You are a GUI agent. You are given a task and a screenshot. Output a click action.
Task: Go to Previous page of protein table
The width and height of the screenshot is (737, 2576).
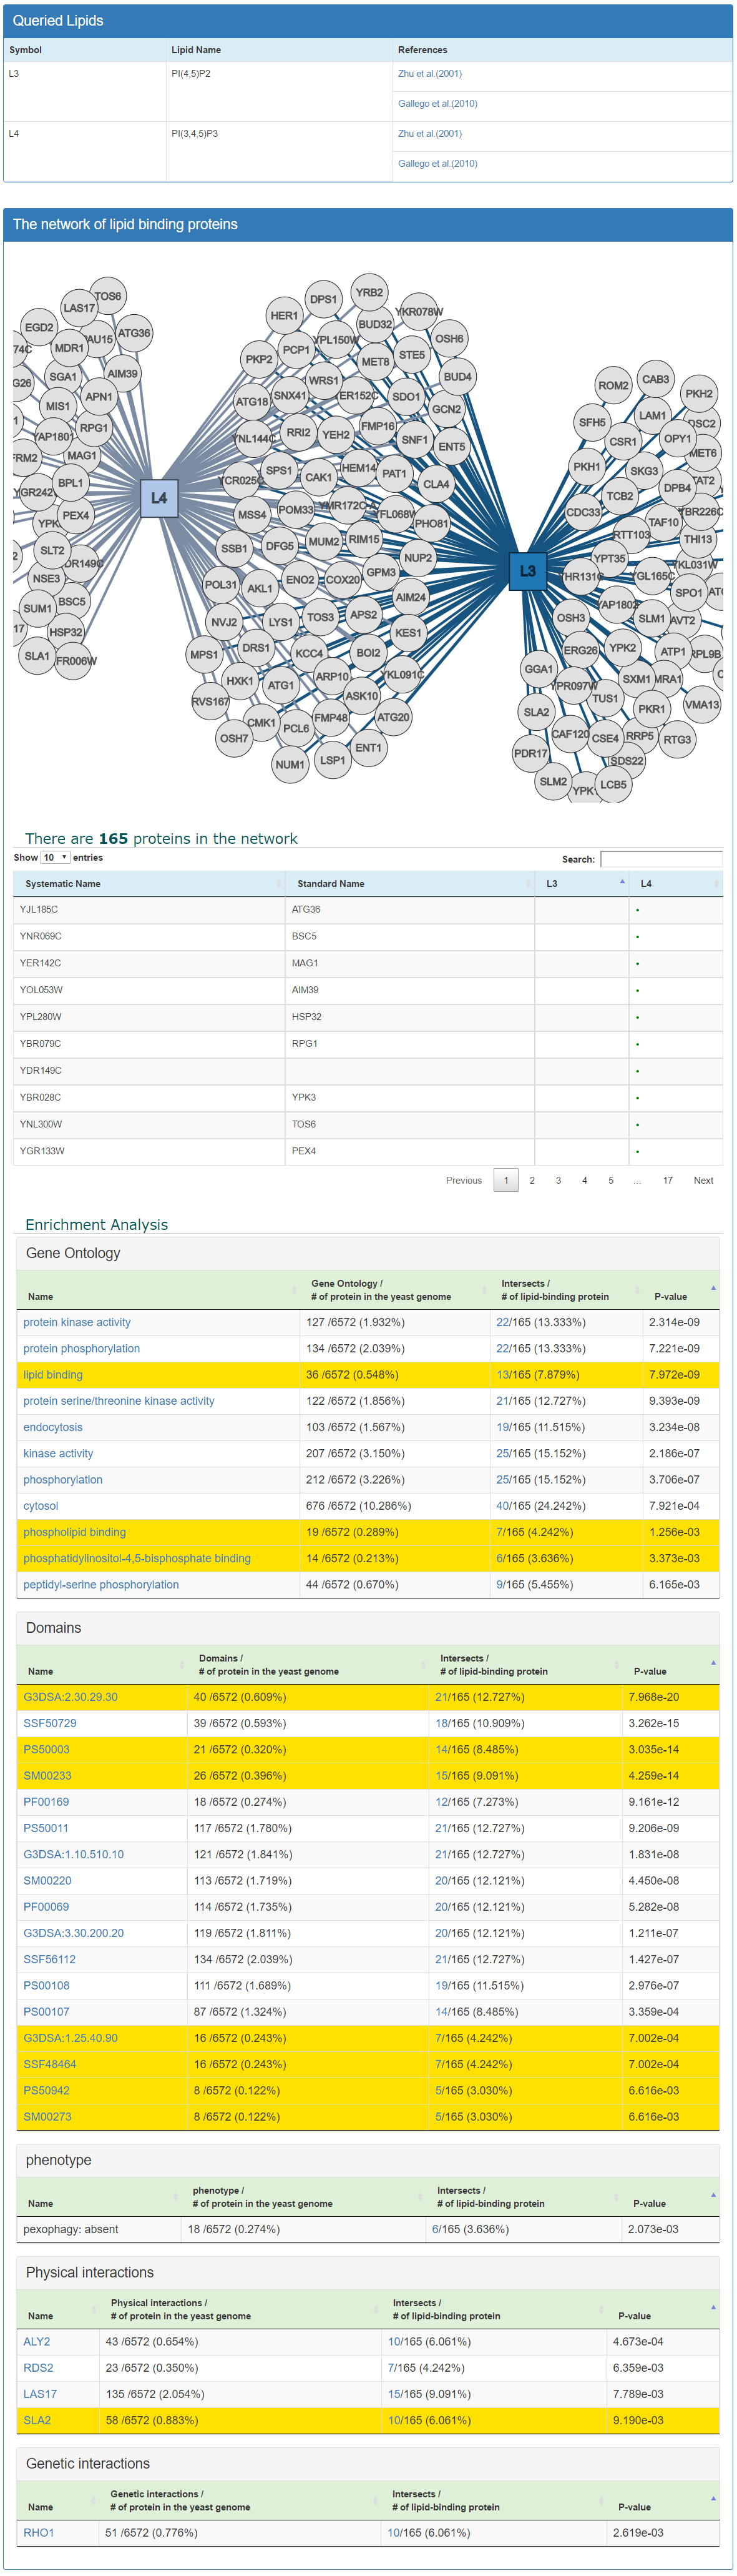[464, 1180]
